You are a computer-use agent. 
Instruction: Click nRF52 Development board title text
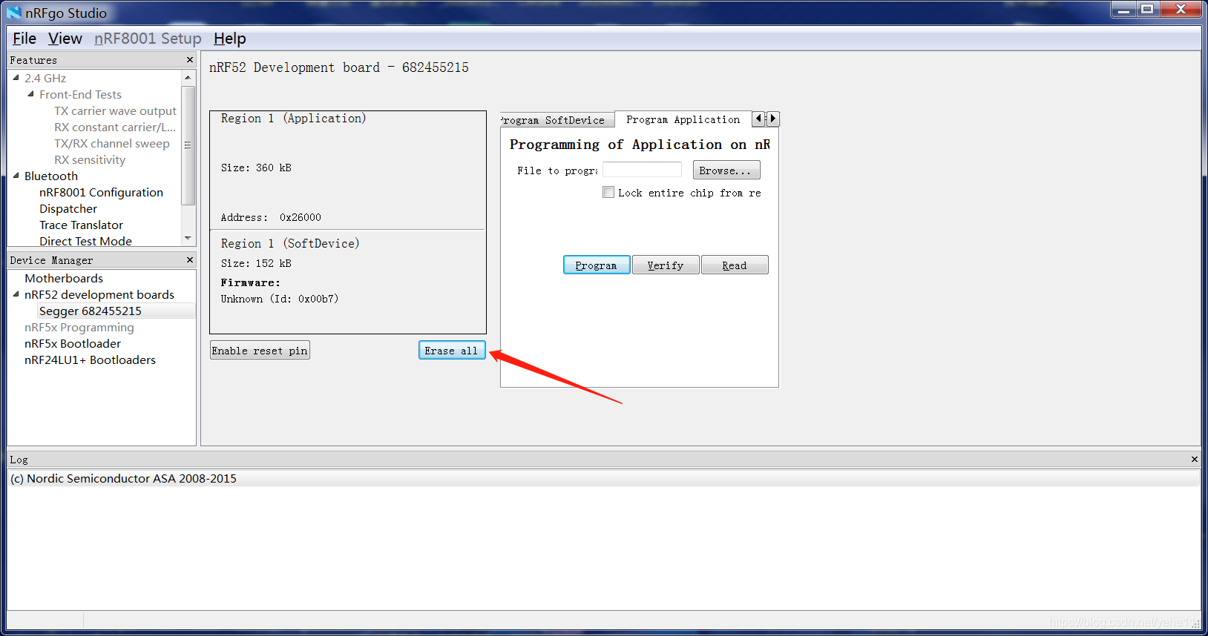click(x=339, y=67)
